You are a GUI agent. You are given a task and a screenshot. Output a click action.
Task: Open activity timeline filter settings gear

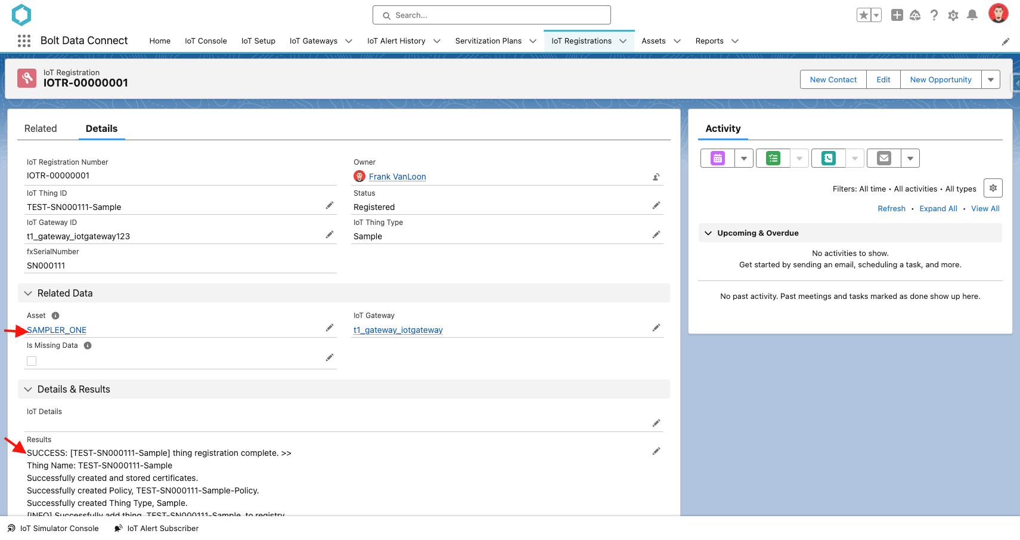pos(993,188)
